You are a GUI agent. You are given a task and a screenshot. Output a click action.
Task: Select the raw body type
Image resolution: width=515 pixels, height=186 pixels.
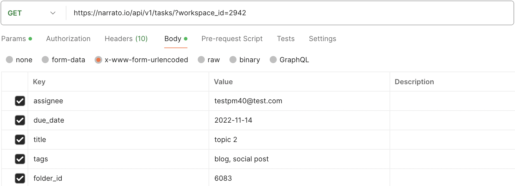pos(201,60)
